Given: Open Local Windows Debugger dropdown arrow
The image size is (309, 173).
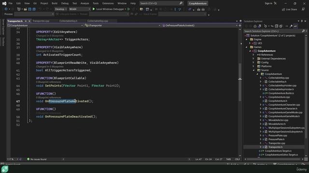Looking at the screenshot, I should (x=126, y=9).
